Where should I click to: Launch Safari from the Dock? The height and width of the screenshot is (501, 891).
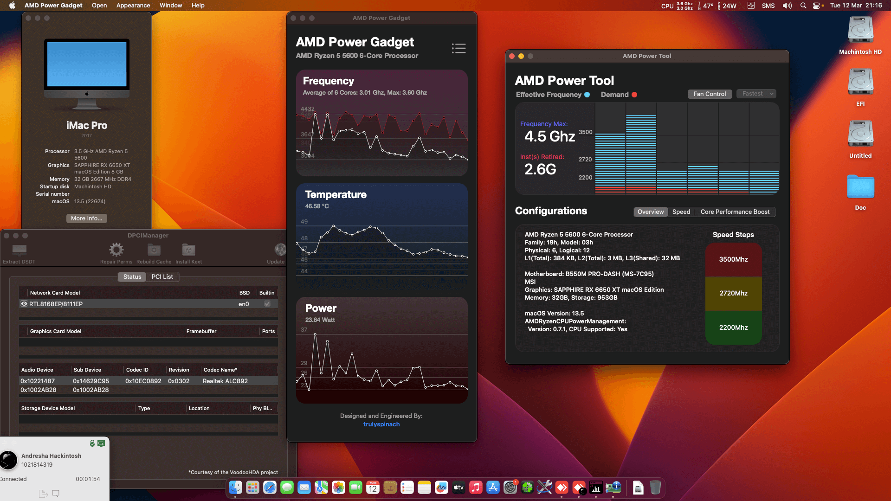(x=270, y=488)
